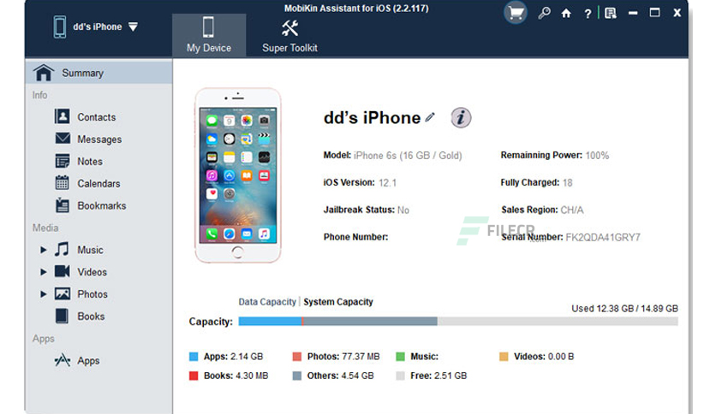
Task: Click the Contacts icon in sidebar
Action: (x=63, y=116)
